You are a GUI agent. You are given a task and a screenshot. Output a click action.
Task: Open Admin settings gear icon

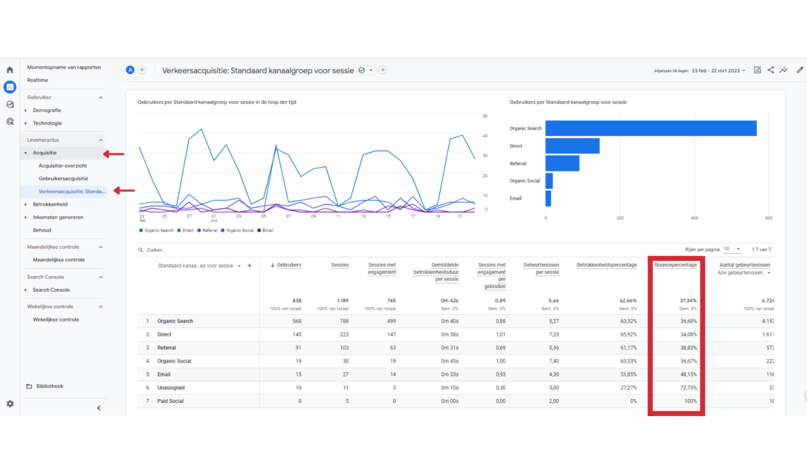pyautogui.click(x=10, y=404)
